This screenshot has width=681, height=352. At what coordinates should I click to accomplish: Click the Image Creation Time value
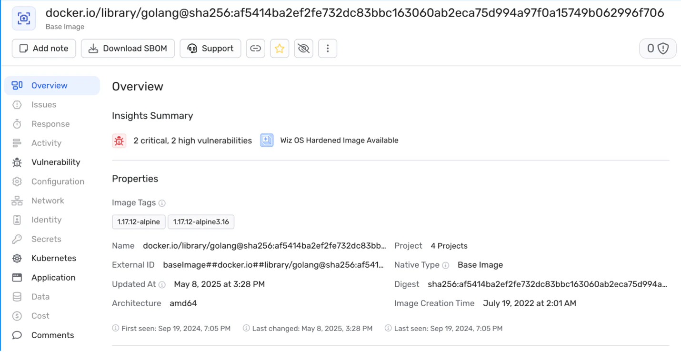pyautogui.click(x=530, y=303)
